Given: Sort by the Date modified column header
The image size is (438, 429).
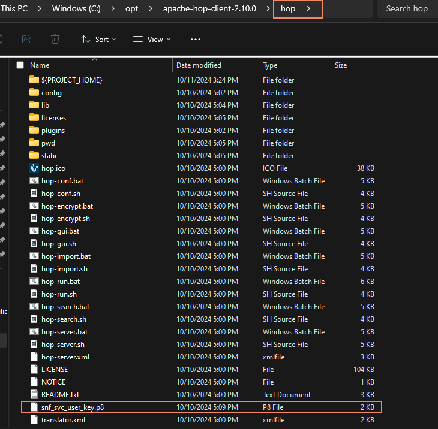Looking at the screenshot, I should pyautogui.click(x=199, y=65).
